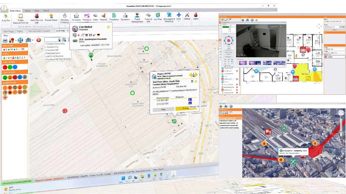The height and width of the screenshot is (194, 346).
Task: Click the print icon in map toolbar
Action: pyautogui.click(x=5, y=40)
